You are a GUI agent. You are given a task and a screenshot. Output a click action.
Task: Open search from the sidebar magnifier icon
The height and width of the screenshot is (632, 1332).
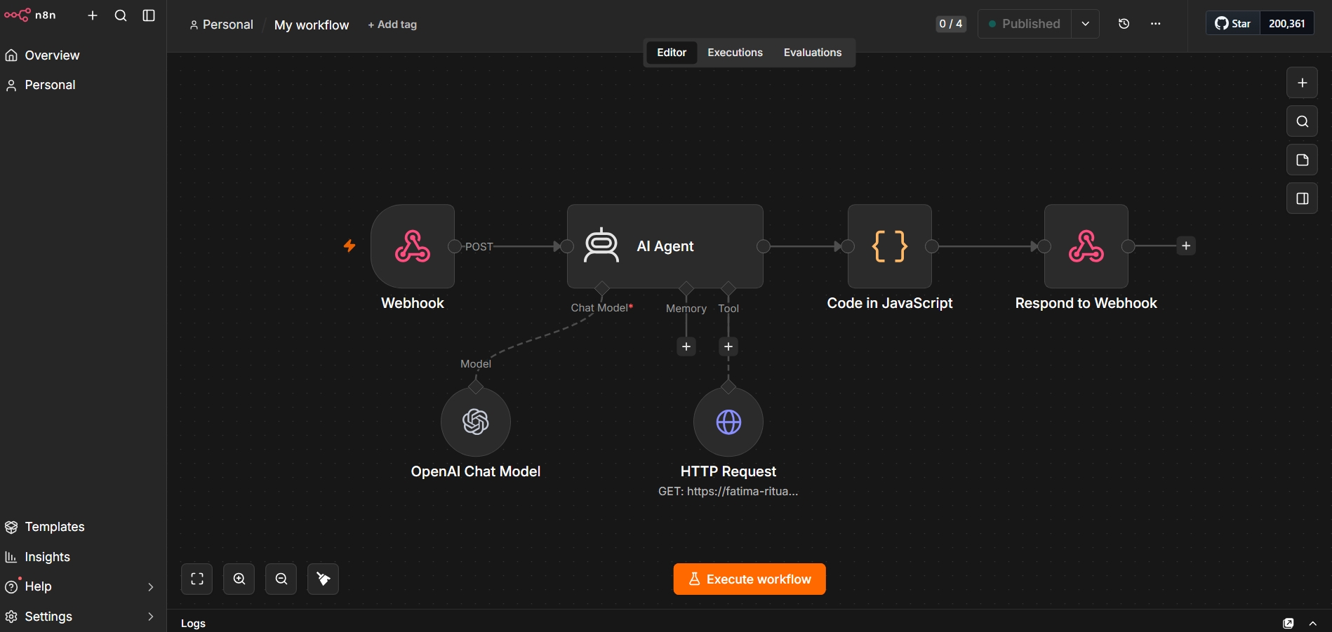point(121,15)
